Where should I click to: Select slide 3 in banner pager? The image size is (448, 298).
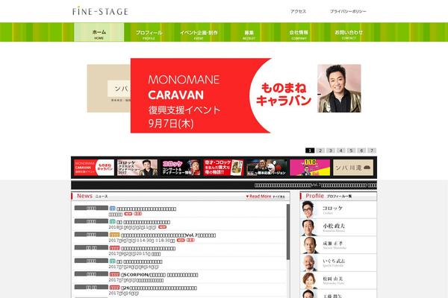[x=331, y=150]
